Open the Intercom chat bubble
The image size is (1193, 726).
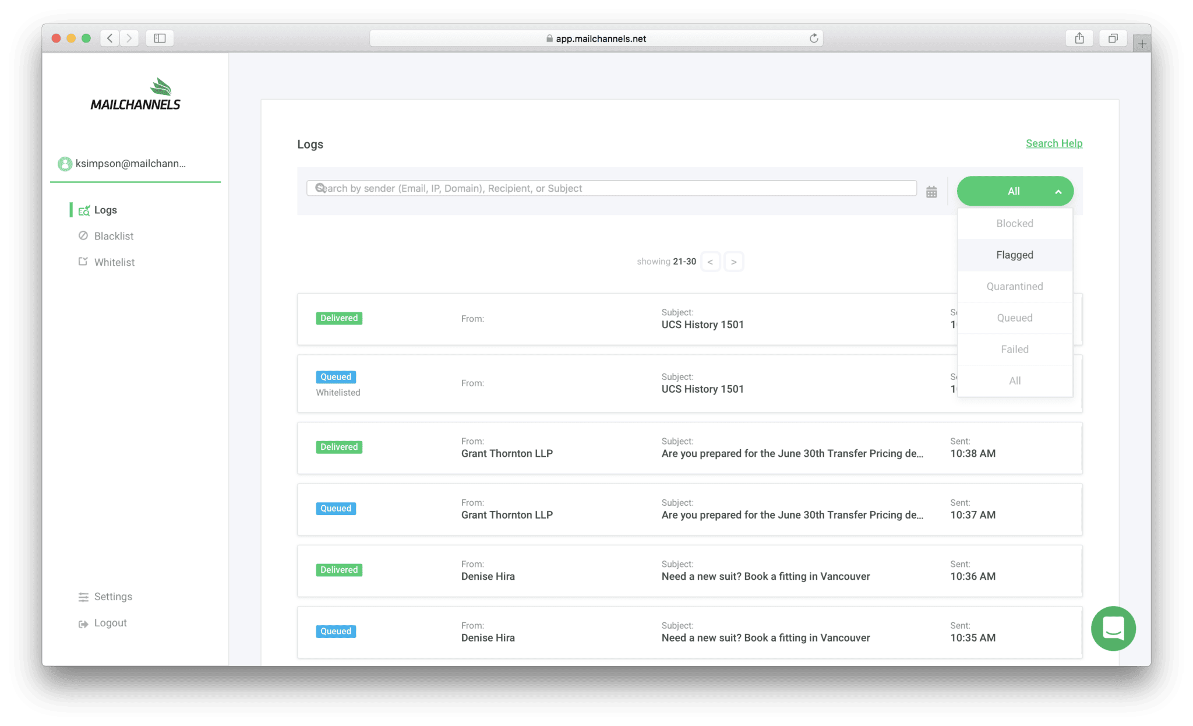[1113, 629]
